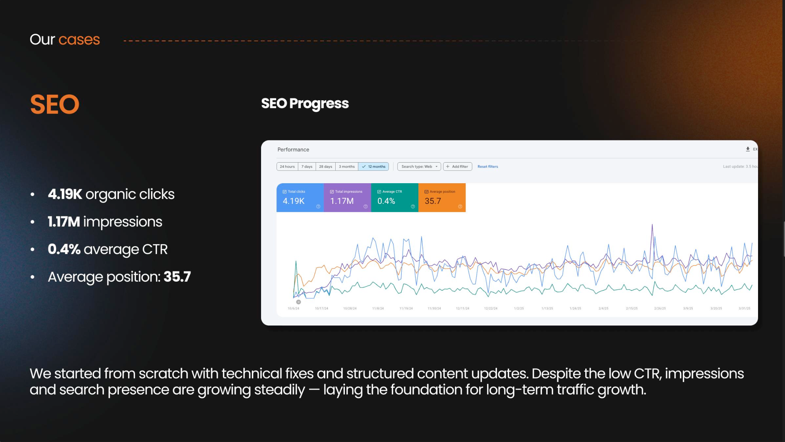Click the checkmark icon in 12 months
Screen dimensions: 785x442
click(364, 167)
